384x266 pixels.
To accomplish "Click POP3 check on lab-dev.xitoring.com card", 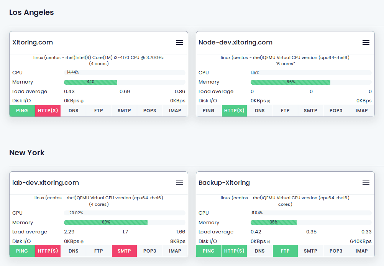I will [x=149, y=251].
